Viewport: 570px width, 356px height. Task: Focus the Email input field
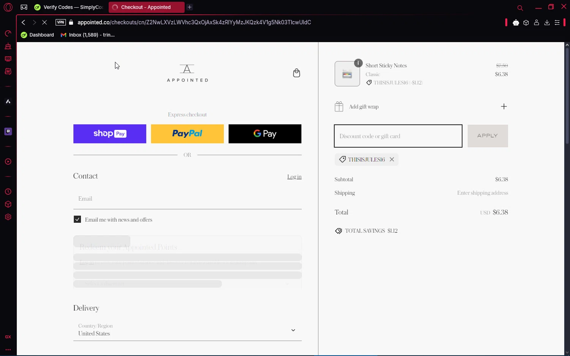[x=187, y=199]
